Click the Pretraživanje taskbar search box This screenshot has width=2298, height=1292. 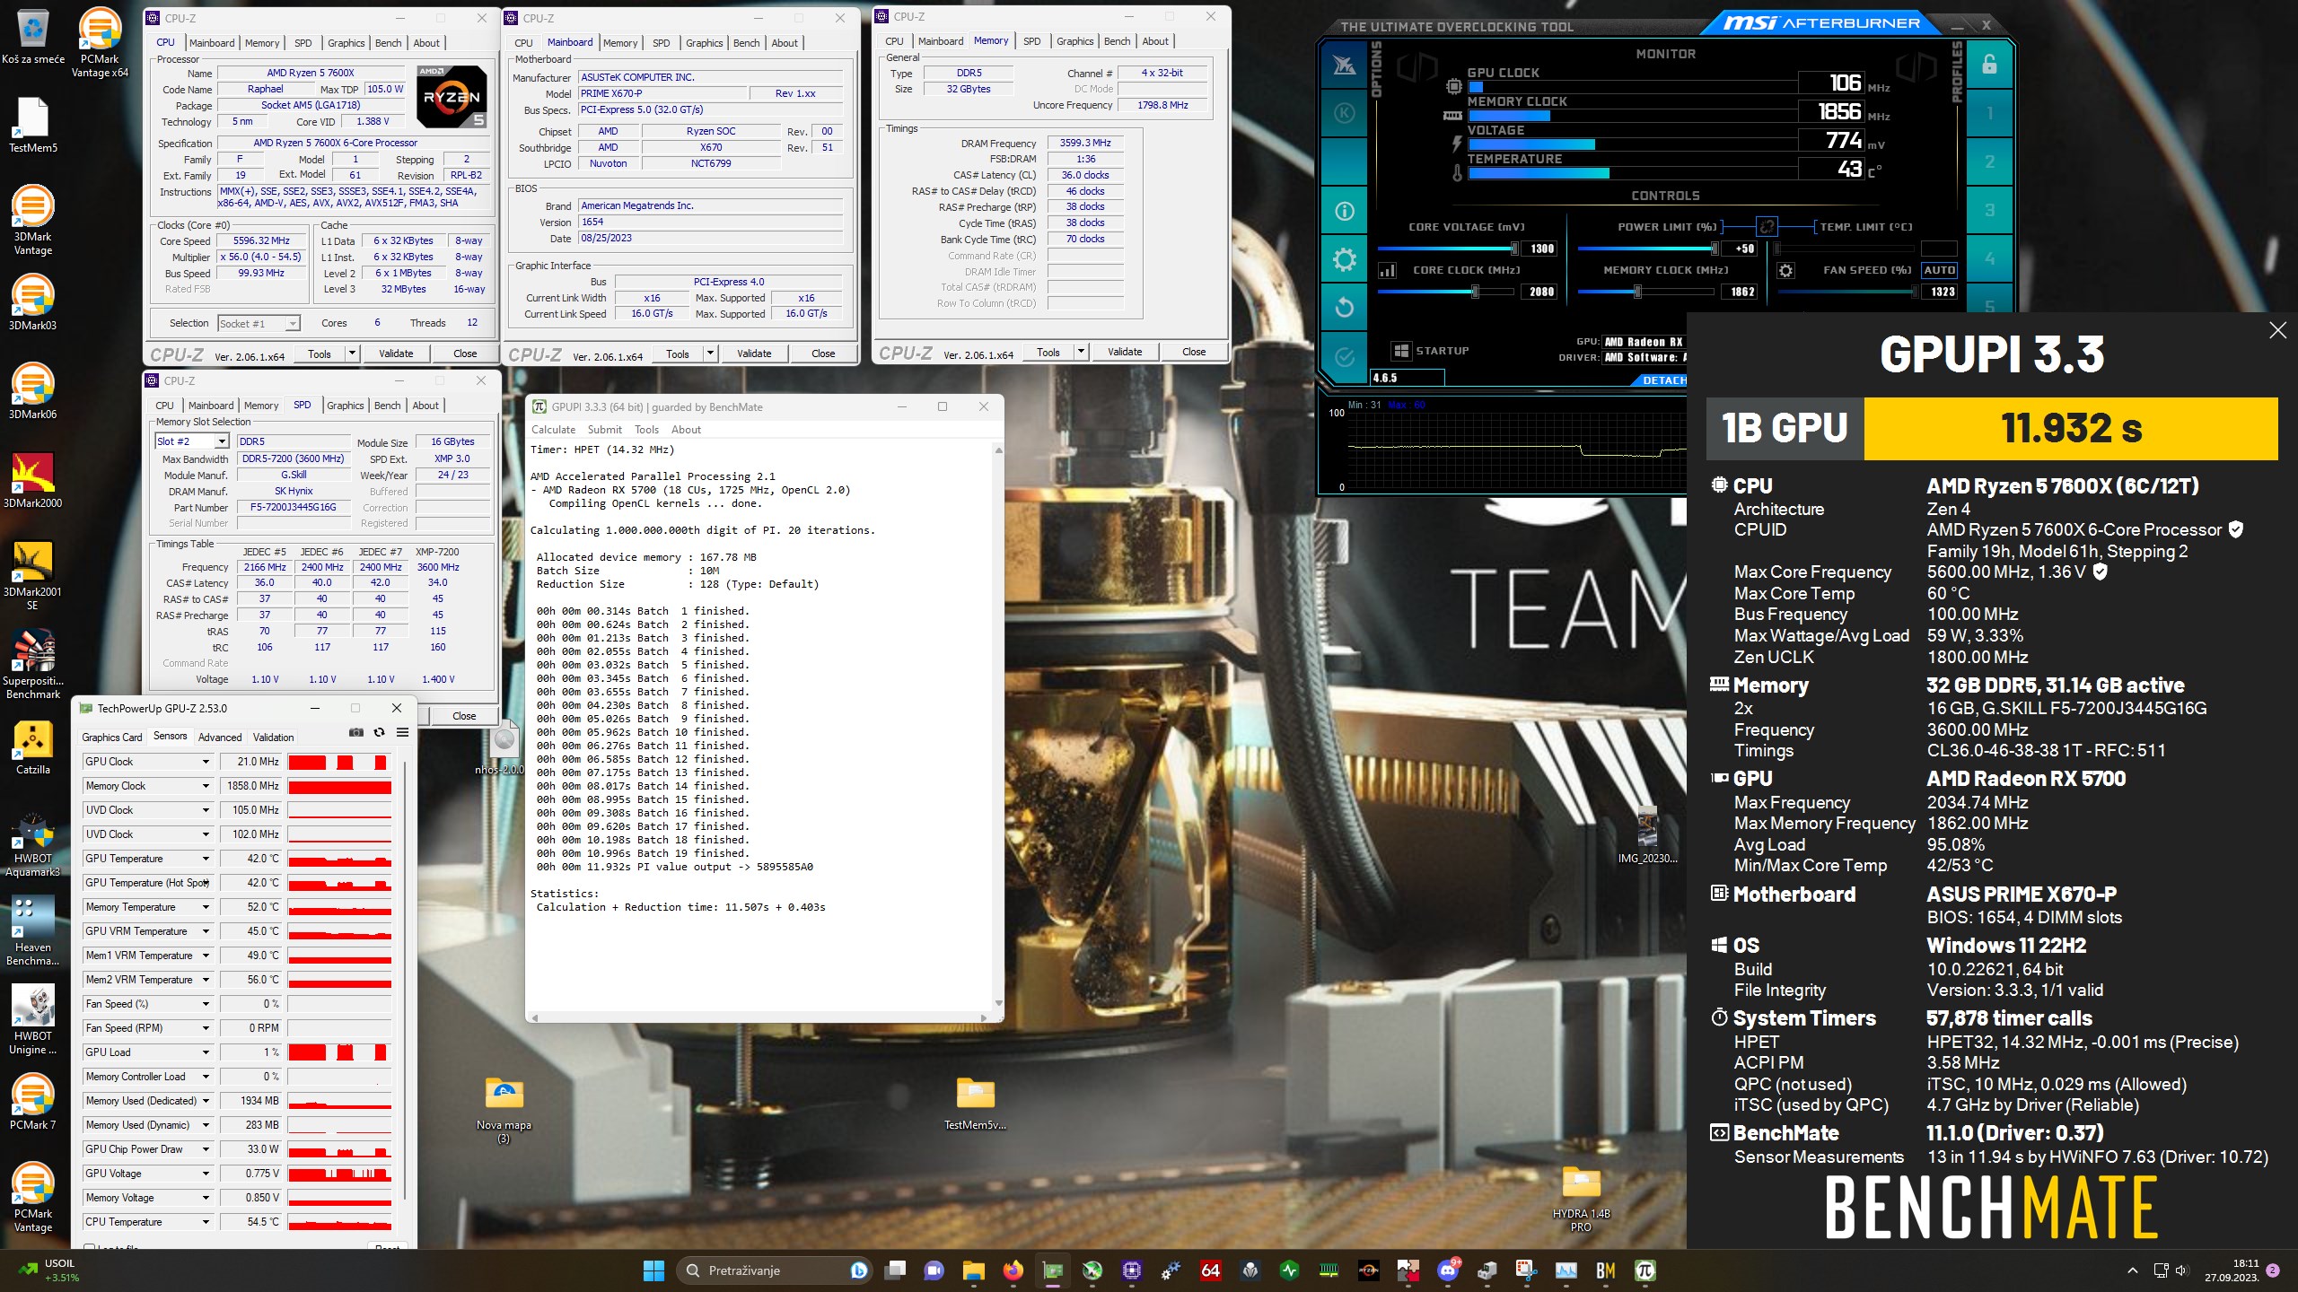(x=775, y=1270)
